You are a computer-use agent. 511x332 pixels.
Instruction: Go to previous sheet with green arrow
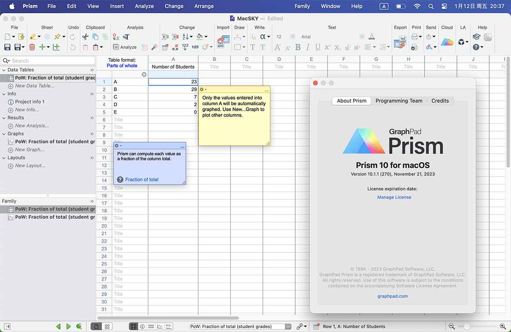coord(59,326)
